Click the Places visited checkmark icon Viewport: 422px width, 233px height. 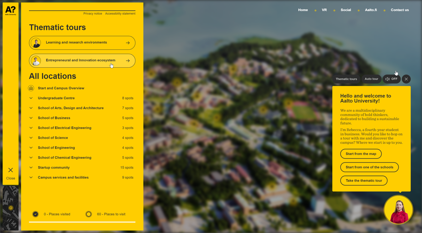tap(36, 214)
